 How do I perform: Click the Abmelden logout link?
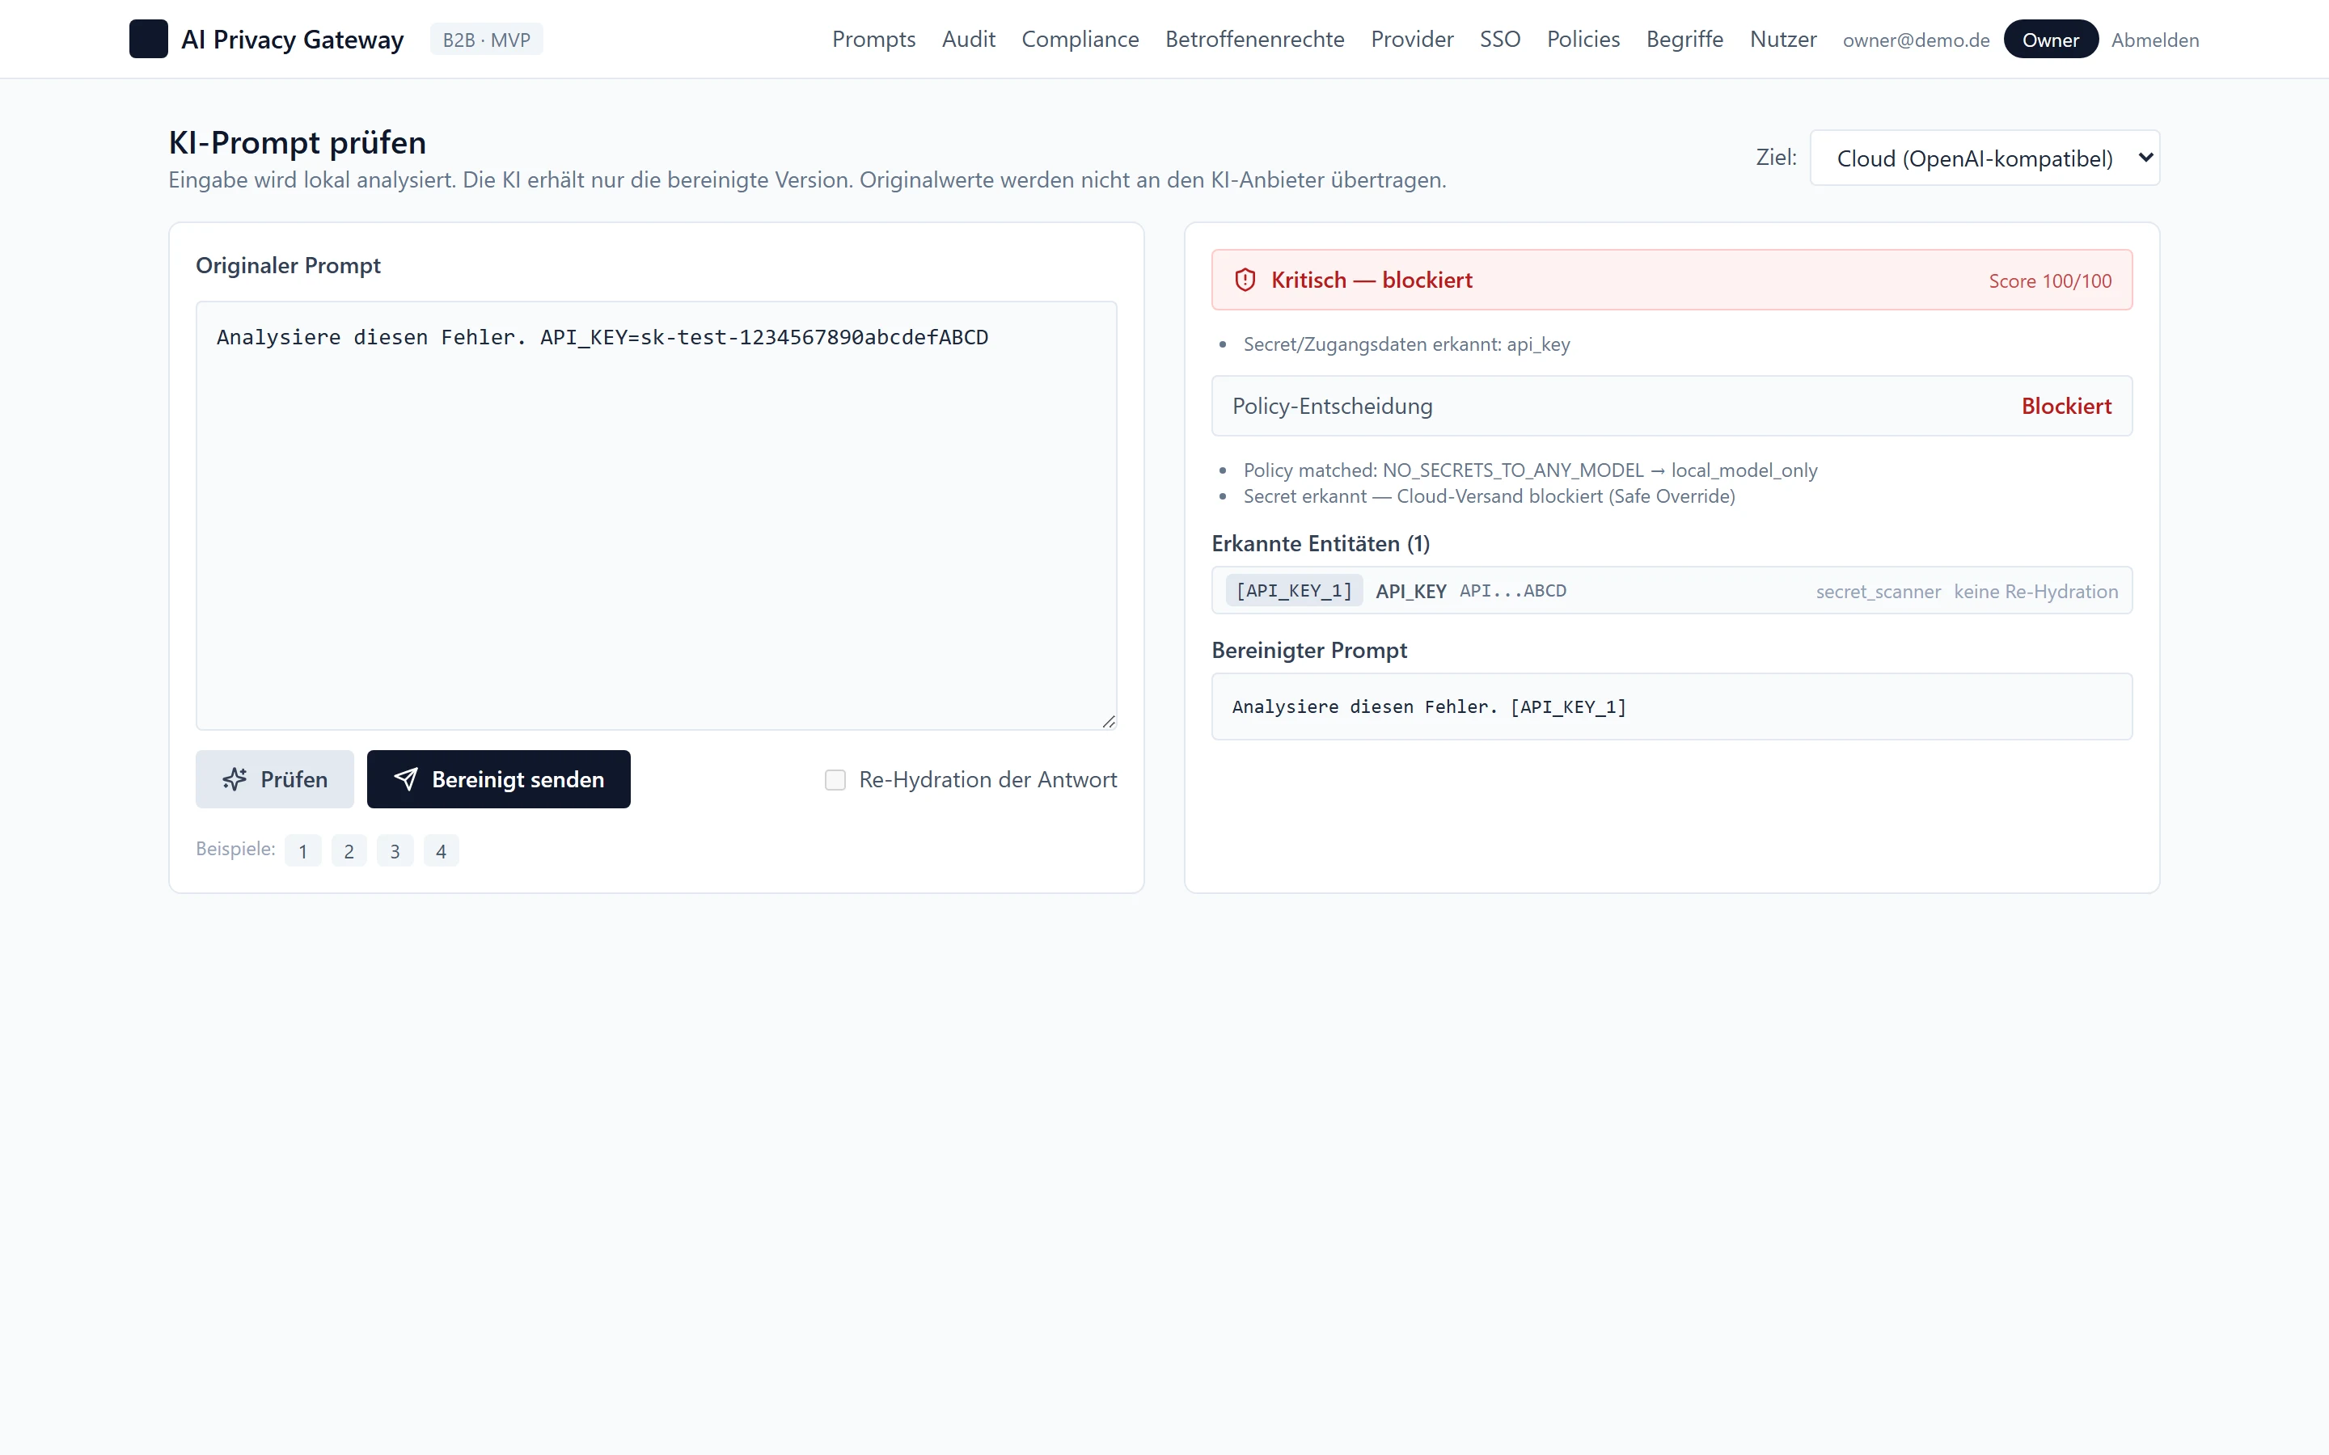coord(2155,40)
